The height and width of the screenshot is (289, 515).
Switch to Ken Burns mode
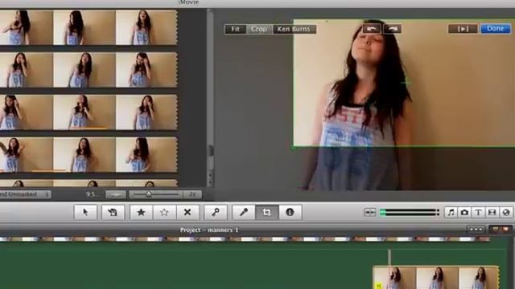pyautogui.click(x=294, y=29)
